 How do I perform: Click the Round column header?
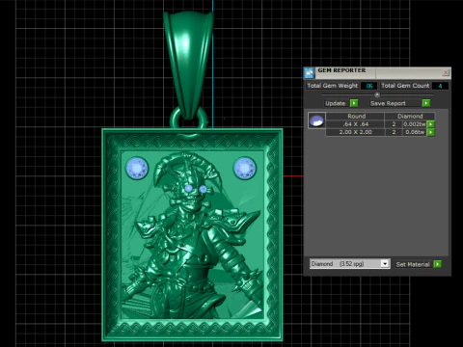pyautogui.click(x=356, y=116)
